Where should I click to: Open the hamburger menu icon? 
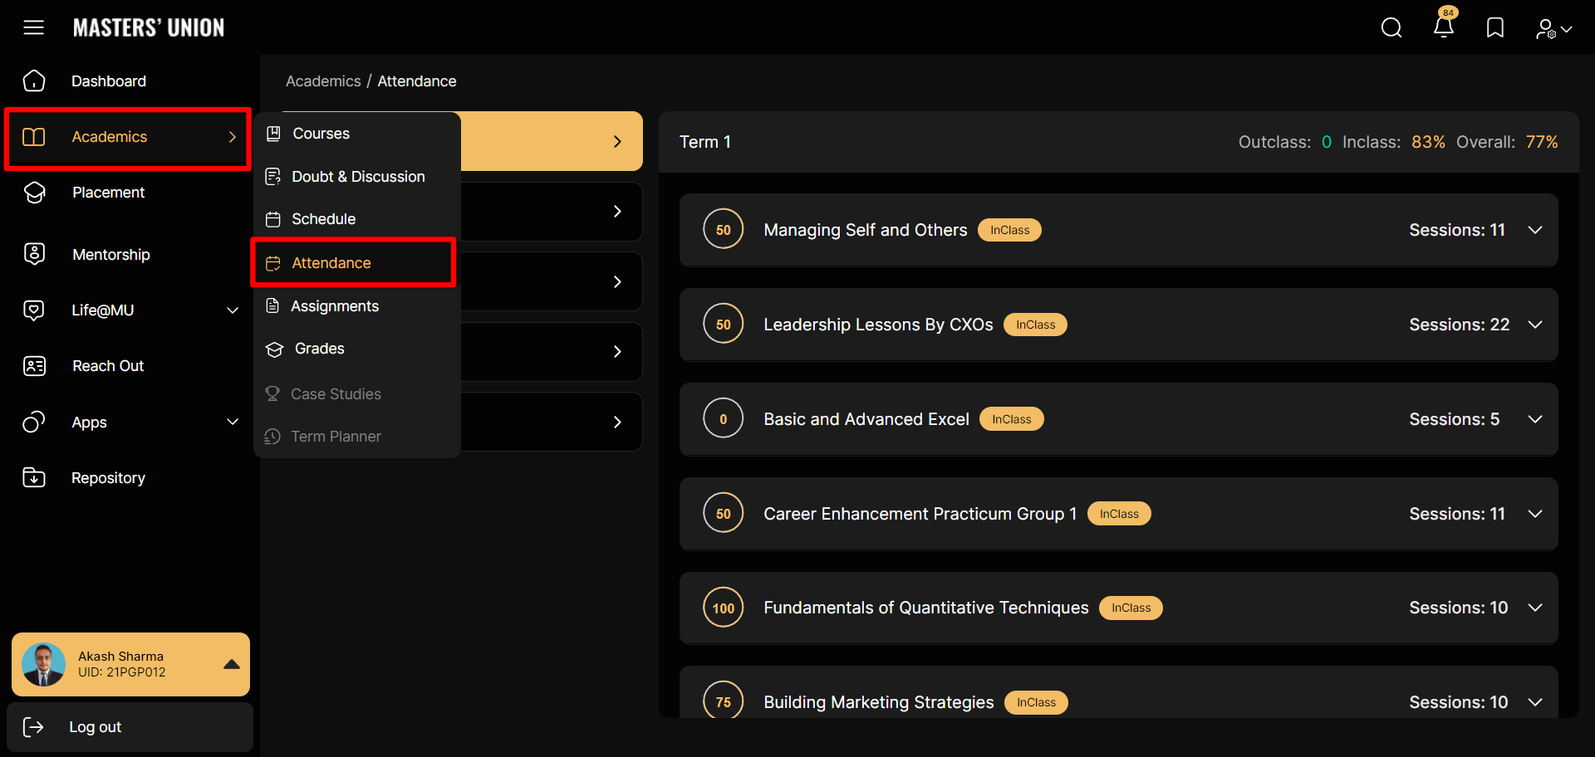[x=33, y=27]
